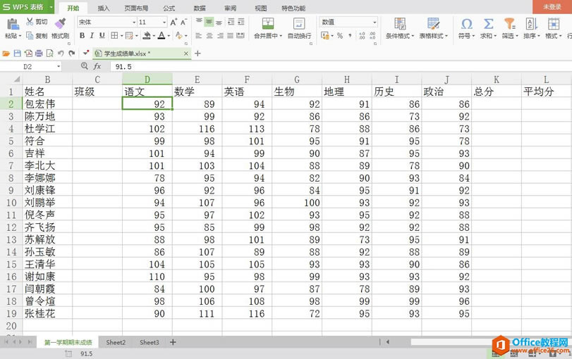Toggle Italic formatting

click(92, 36)
